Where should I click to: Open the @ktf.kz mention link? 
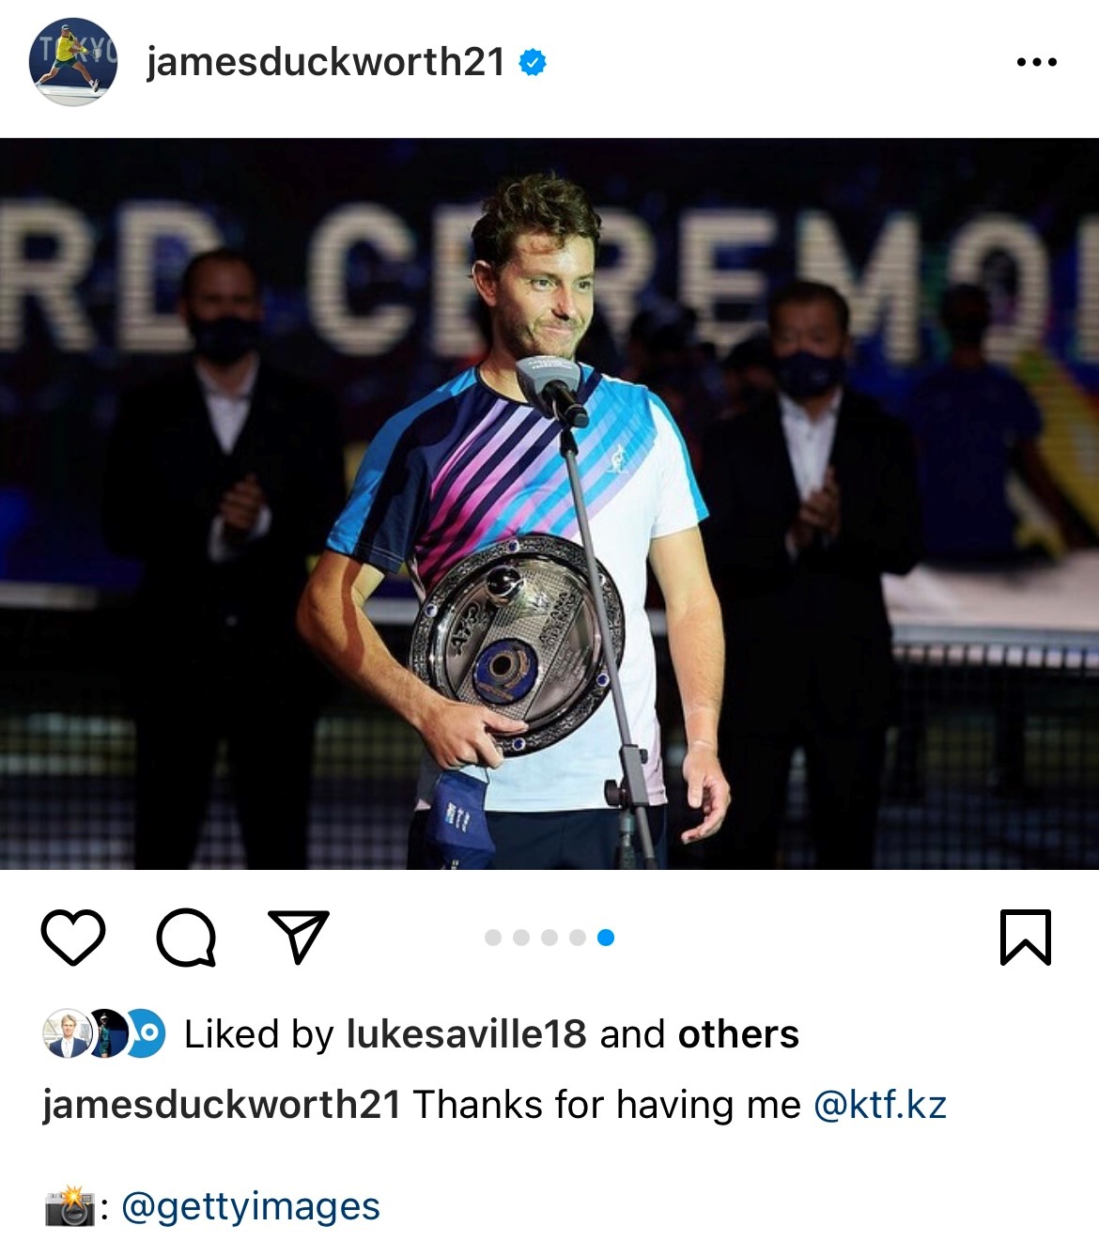click(x=879, y=1105)
